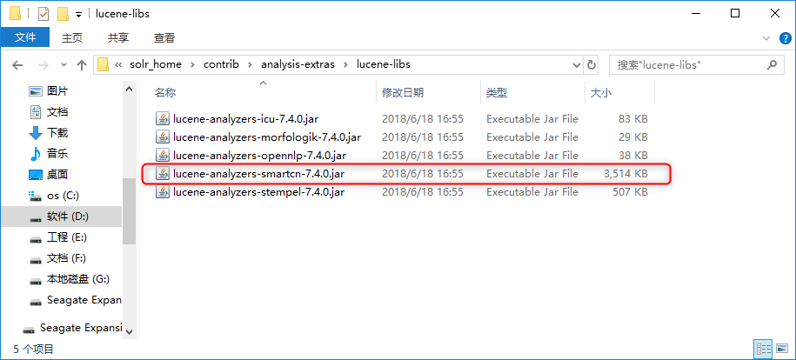Show hidden path with double chevron
This screenshot has height=360, width=796.
(x=118, y=65)
